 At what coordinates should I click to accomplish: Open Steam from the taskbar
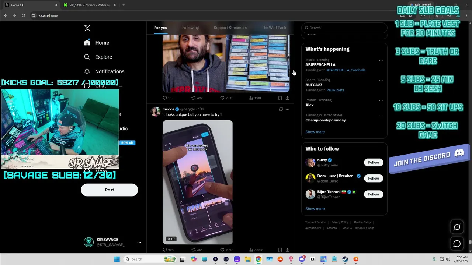tap(345, 259)
